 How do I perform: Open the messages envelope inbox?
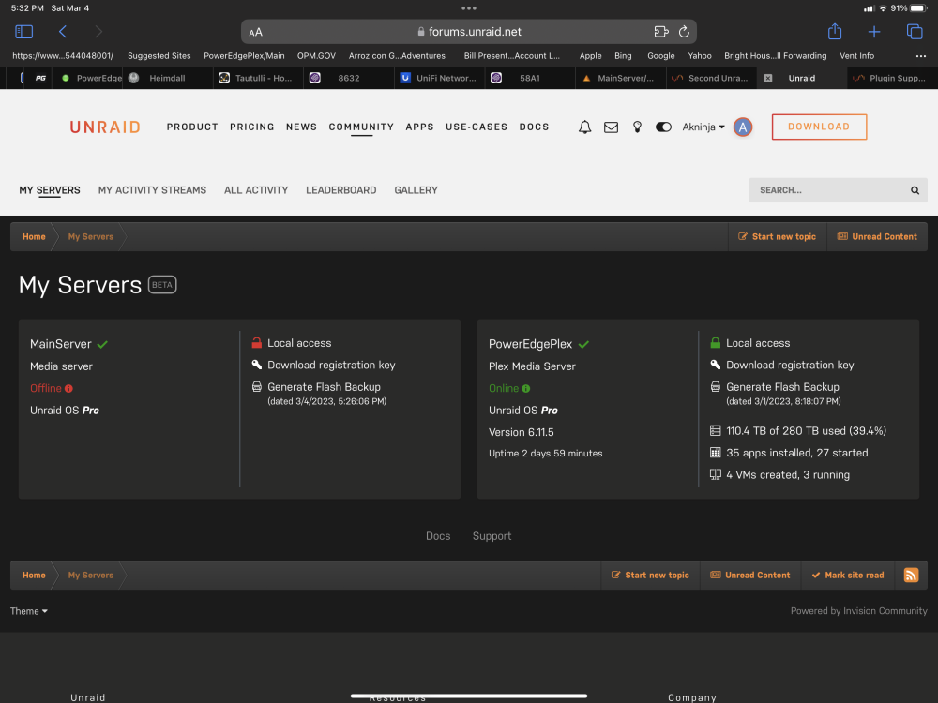click(611, 127)
